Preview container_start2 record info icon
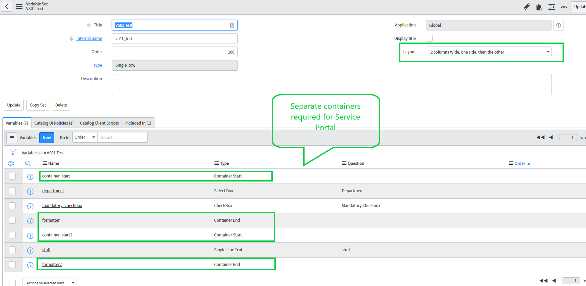This screenshot has height=286, width=586. [30, 236]
